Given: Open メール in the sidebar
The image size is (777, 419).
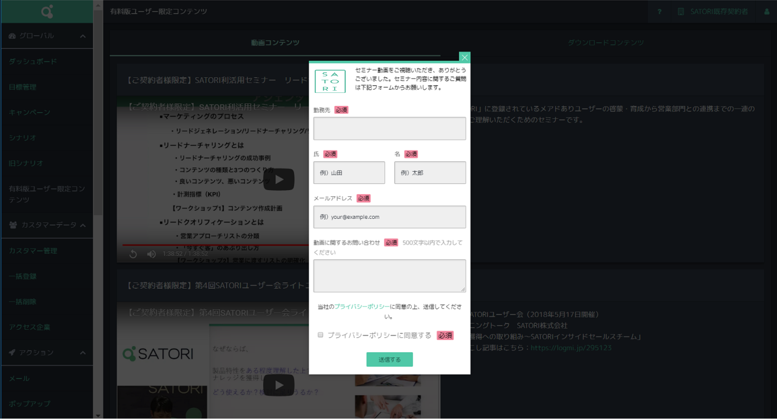Looking at the screenshot, I should click(x=19, y=378).
